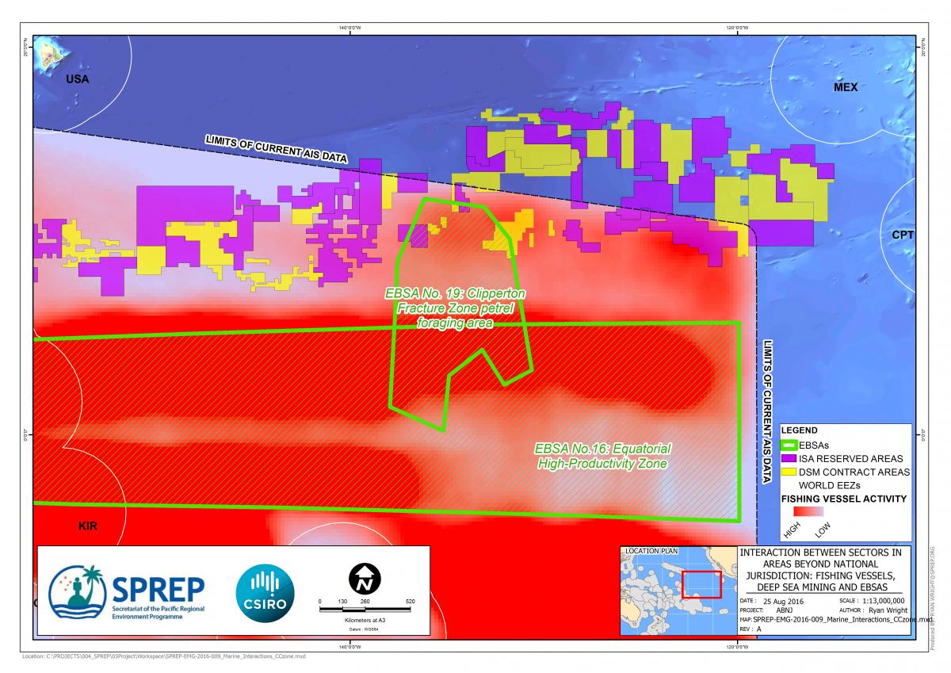Viewport: 951px width, 673px height.
Task: Click the SPREP logo
Action: pyautogui.click(x=127, y=592)
